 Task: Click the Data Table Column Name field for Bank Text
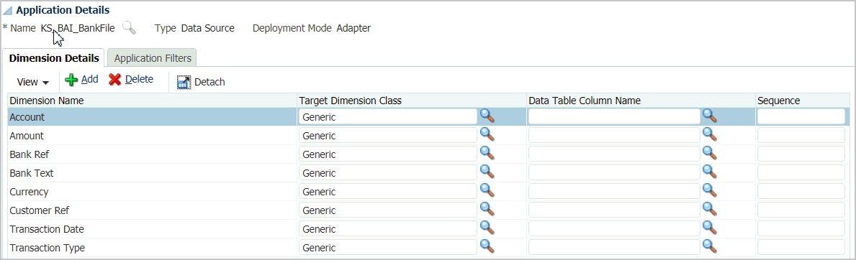tap(614, 173)
